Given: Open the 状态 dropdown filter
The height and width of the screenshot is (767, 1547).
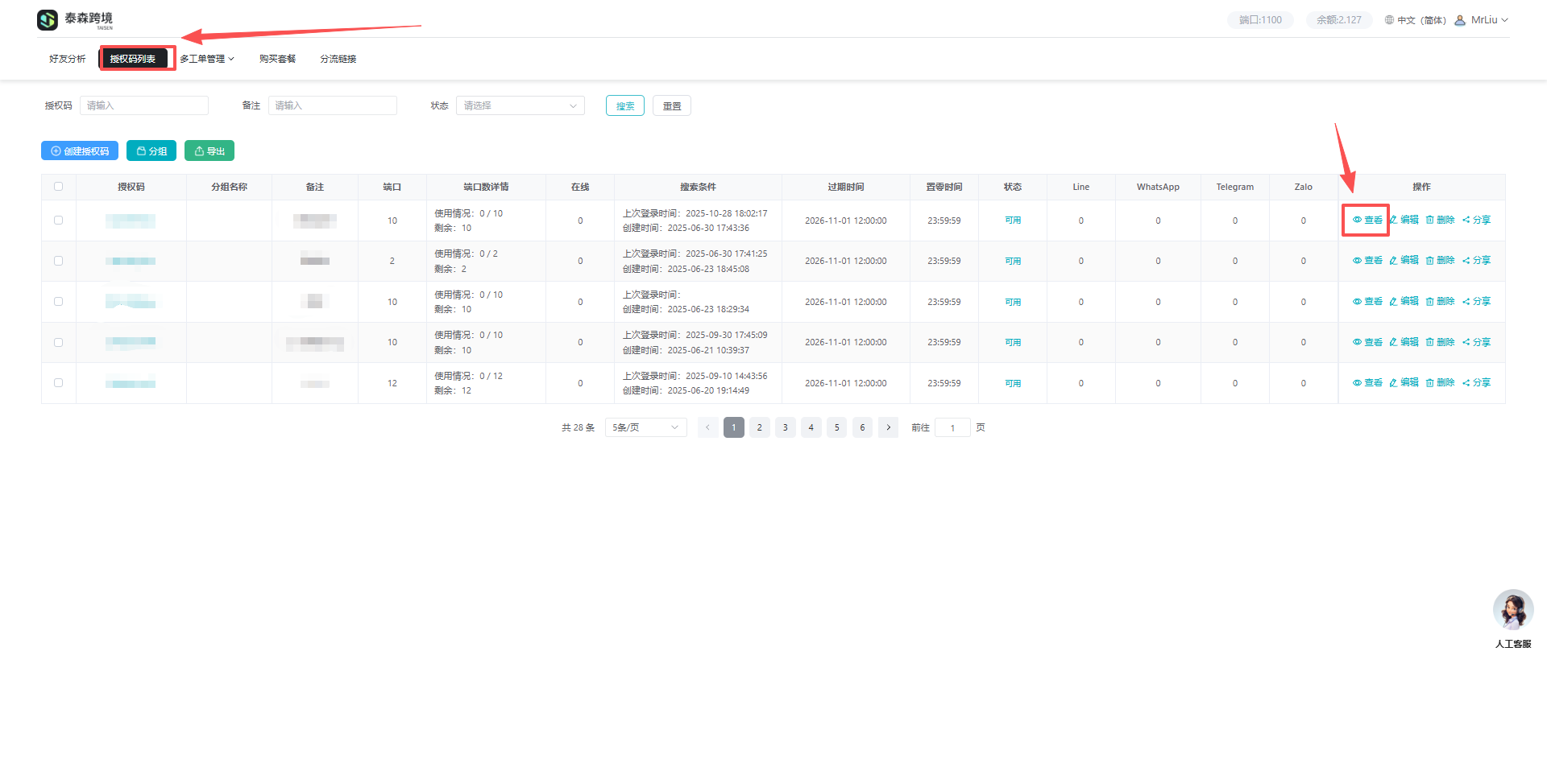Looking at the screenshot, I should [x=521, y=105].
